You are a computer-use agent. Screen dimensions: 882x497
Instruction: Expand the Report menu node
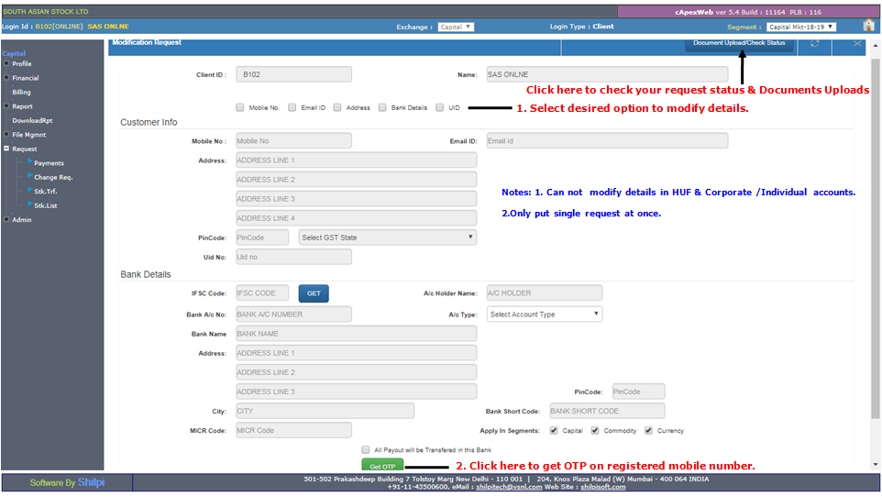6,105
